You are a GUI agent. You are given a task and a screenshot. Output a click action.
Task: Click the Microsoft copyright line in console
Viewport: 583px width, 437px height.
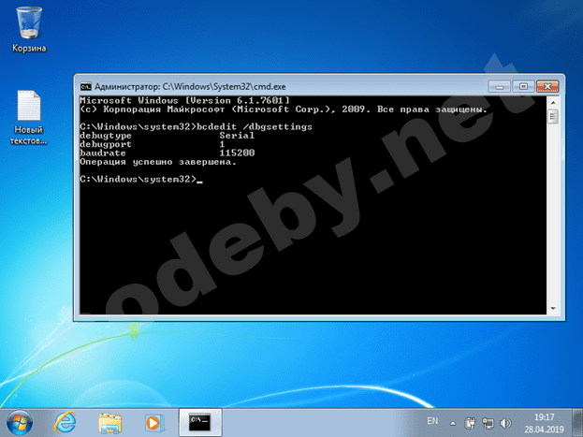click(x=284, y=109)
